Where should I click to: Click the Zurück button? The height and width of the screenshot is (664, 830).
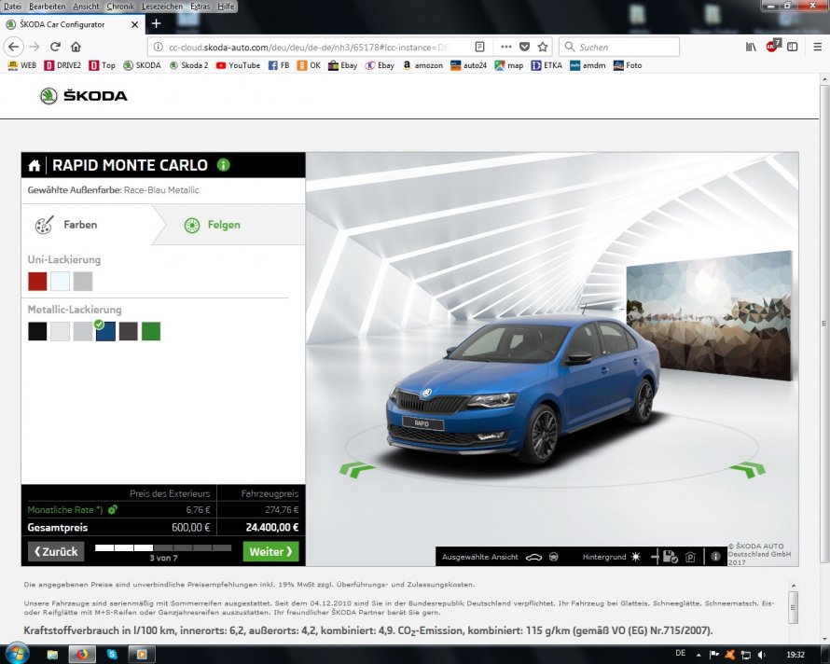(56, 551)
